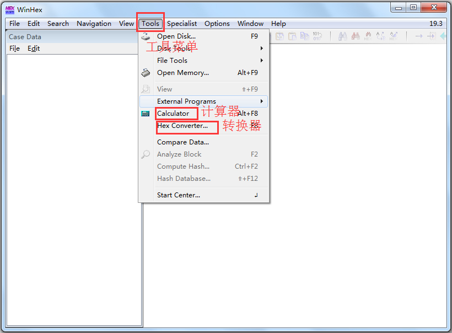Image resolution: width=452 pixels, height=333 pixels.
Task: Click the Calculator icon in the menu
Action: click(146, 114)
